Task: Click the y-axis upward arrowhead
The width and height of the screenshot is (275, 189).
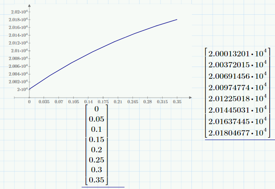Action: click(x=29, y=5)
